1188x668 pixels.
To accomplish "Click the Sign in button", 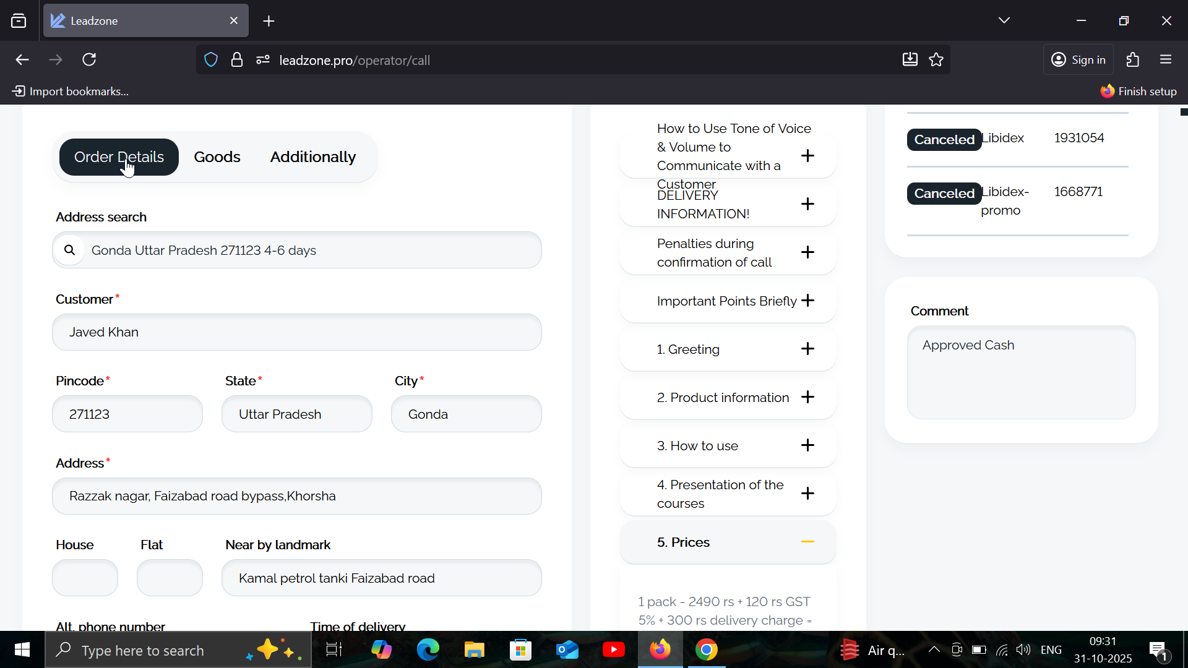I will [x=1078, y=60].
